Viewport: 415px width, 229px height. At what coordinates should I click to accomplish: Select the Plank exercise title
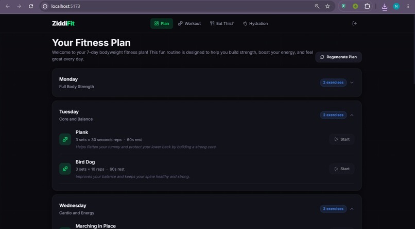82,132
